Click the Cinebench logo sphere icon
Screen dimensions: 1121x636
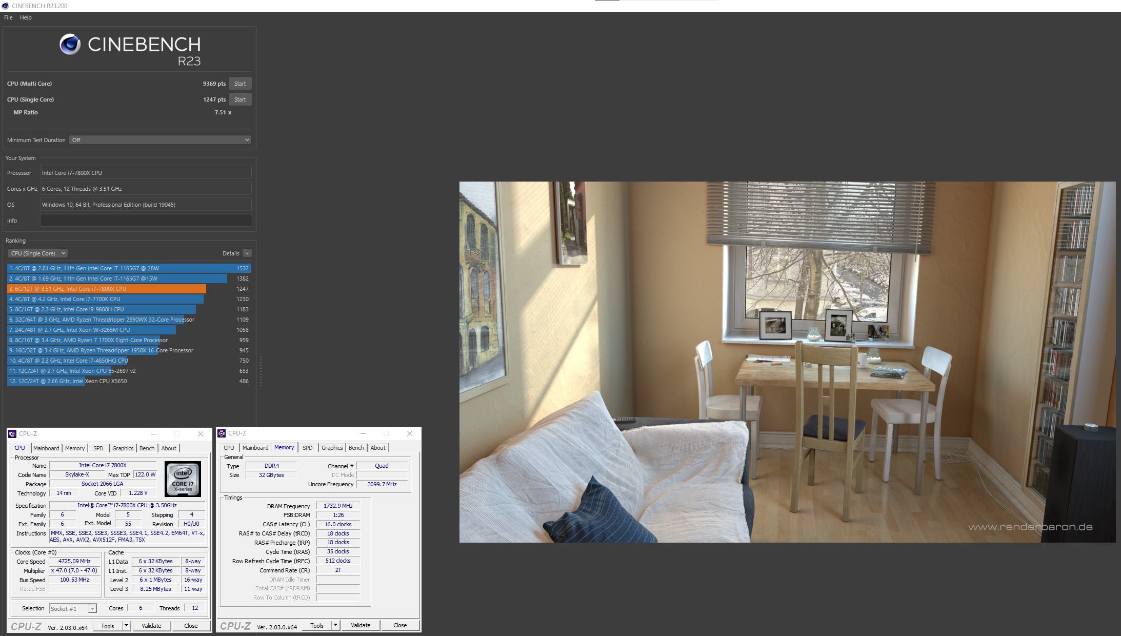(70, 45)
